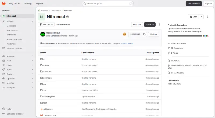The image size is (215, 118).
Task: Click the public globe visibility icon
Action: pyautogui.click(x=67, y=17)
